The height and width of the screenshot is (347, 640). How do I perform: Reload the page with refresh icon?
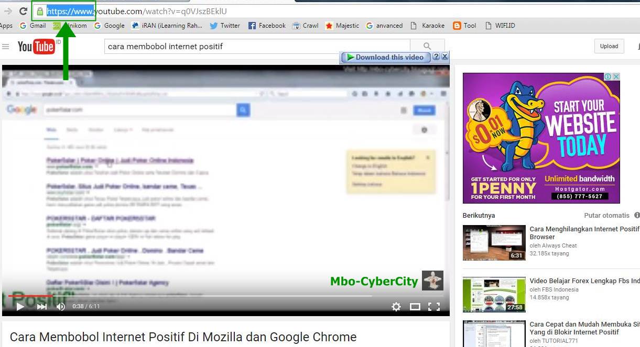[23, 11]
